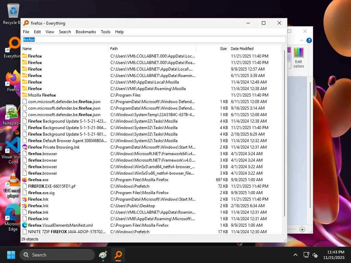Screen dimensions: 351x263
Task: Switch to Paint on the taskbar
Action: click(103, 255)
